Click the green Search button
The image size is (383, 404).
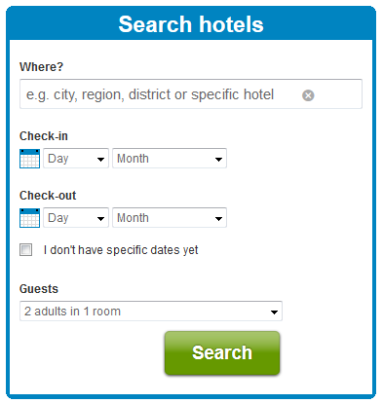[x=222, y=353]
